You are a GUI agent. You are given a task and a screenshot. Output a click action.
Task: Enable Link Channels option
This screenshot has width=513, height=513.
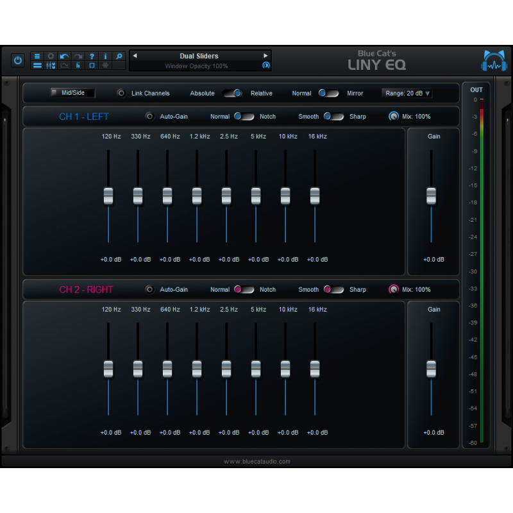coord(121,93)
